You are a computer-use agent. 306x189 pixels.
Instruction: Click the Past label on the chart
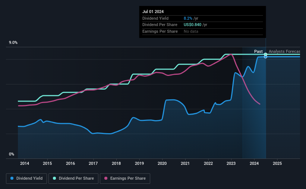(x=258, y=51)
